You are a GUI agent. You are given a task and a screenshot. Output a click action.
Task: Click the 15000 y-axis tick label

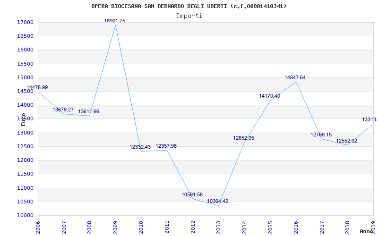(x=25, y=77)
